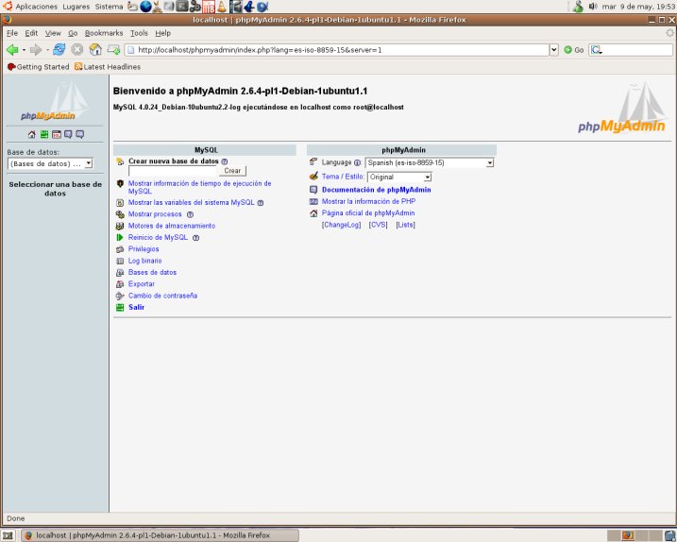Image resolution: width=677 pixels, height=542 pixels.
Task: Click the [ChangeLog] link
Action: [342, 225]
